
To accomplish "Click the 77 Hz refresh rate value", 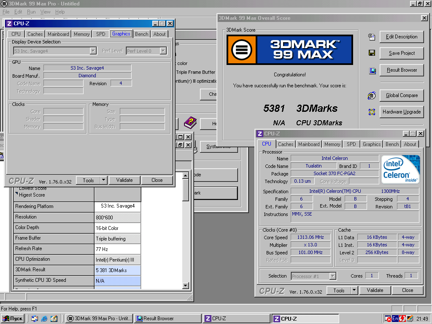I will click(117, 249).
